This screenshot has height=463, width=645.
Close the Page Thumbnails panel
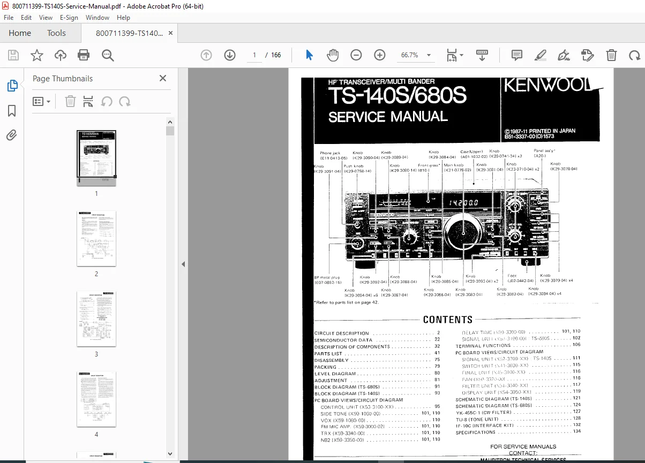(x=163, y=78)
